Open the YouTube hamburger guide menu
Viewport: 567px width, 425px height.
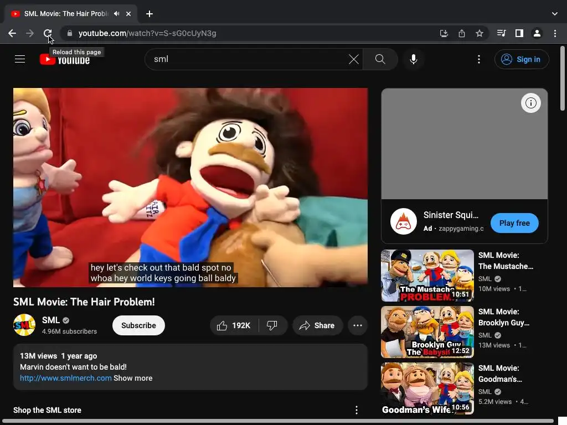click(x=20, y=59)
